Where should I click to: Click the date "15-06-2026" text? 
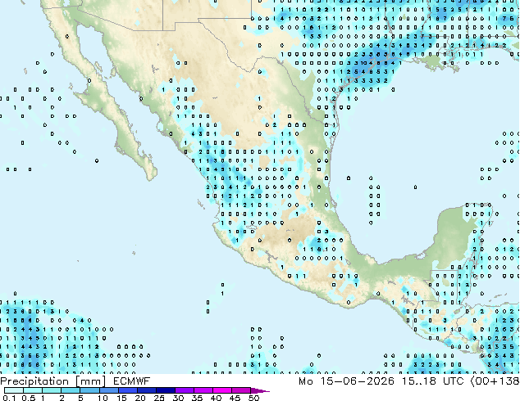point(358,381)
